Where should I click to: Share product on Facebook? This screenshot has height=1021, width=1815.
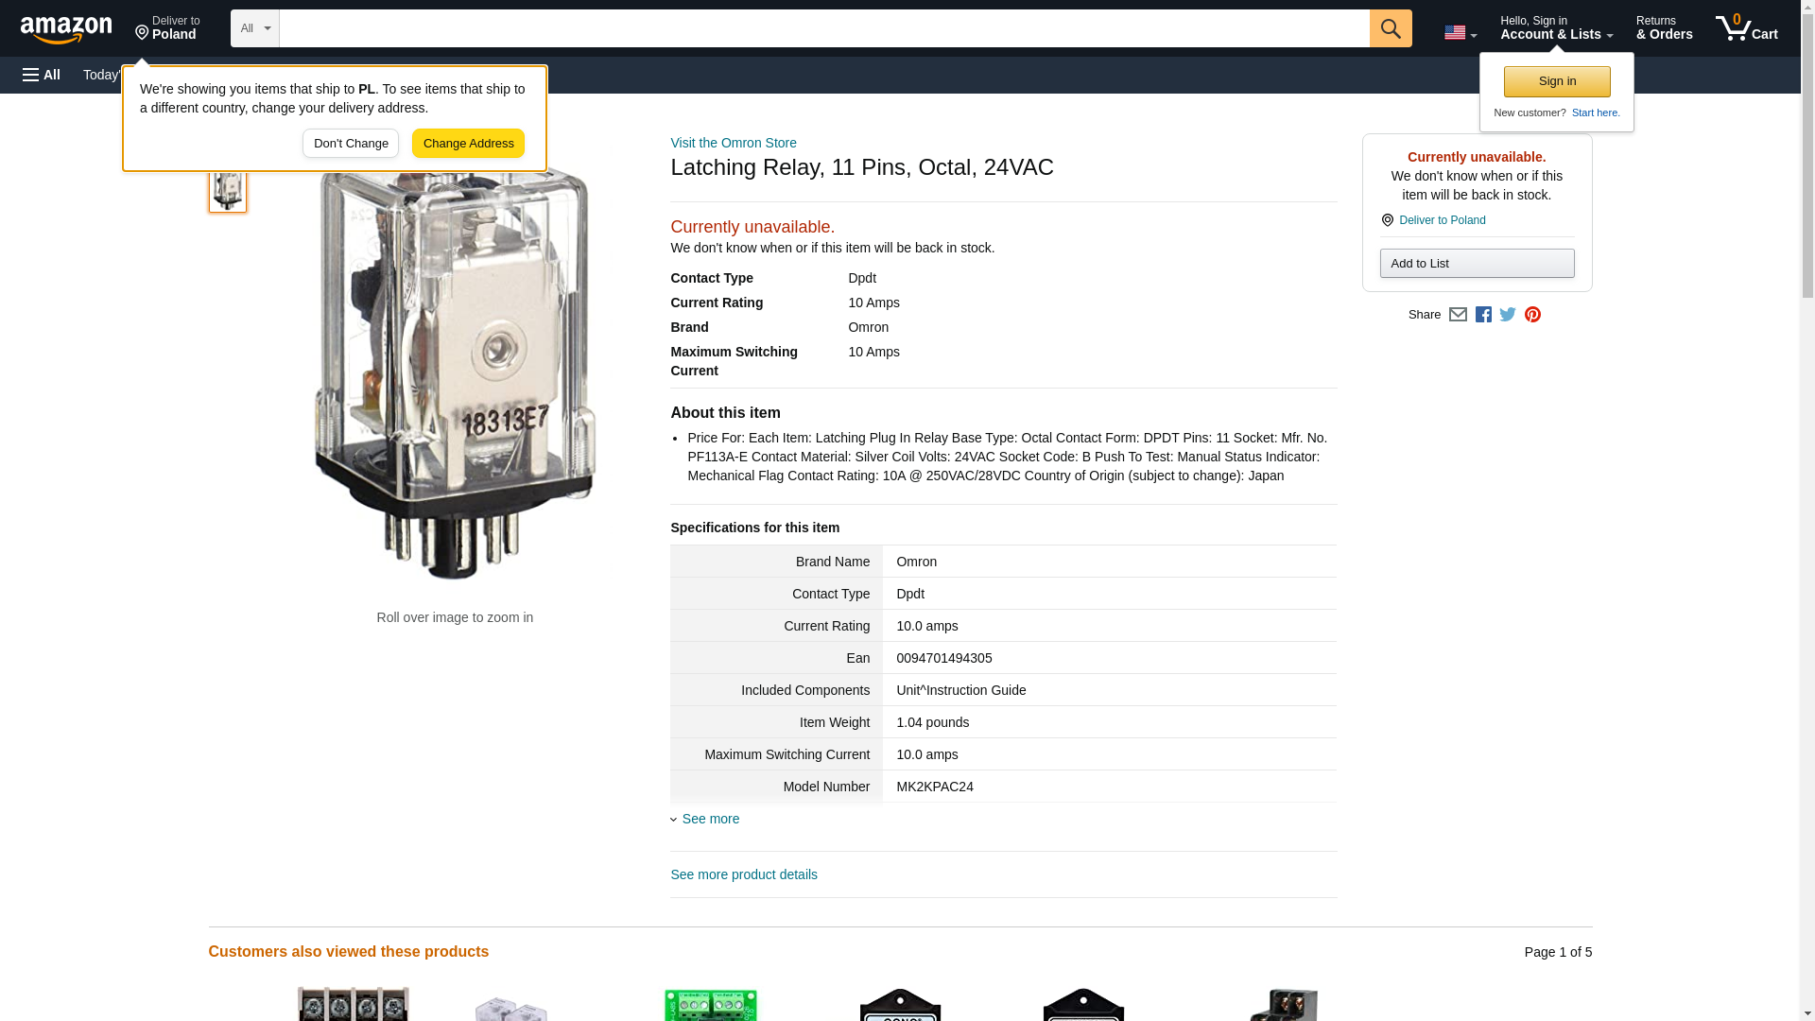tap(1483, 315)
